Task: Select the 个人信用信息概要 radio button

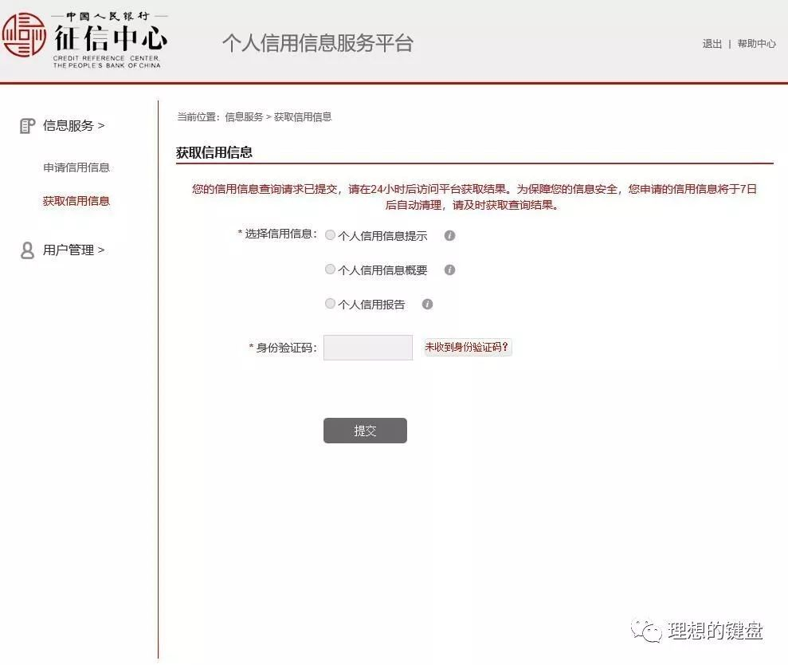Action: 330,270
